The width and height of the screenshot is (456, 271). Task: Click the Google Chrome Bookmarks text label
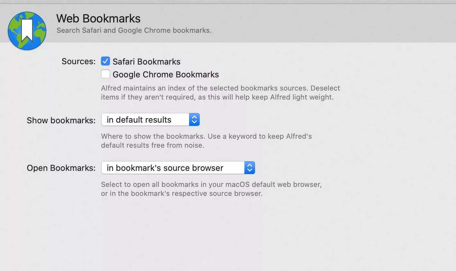tap(165, 74)
